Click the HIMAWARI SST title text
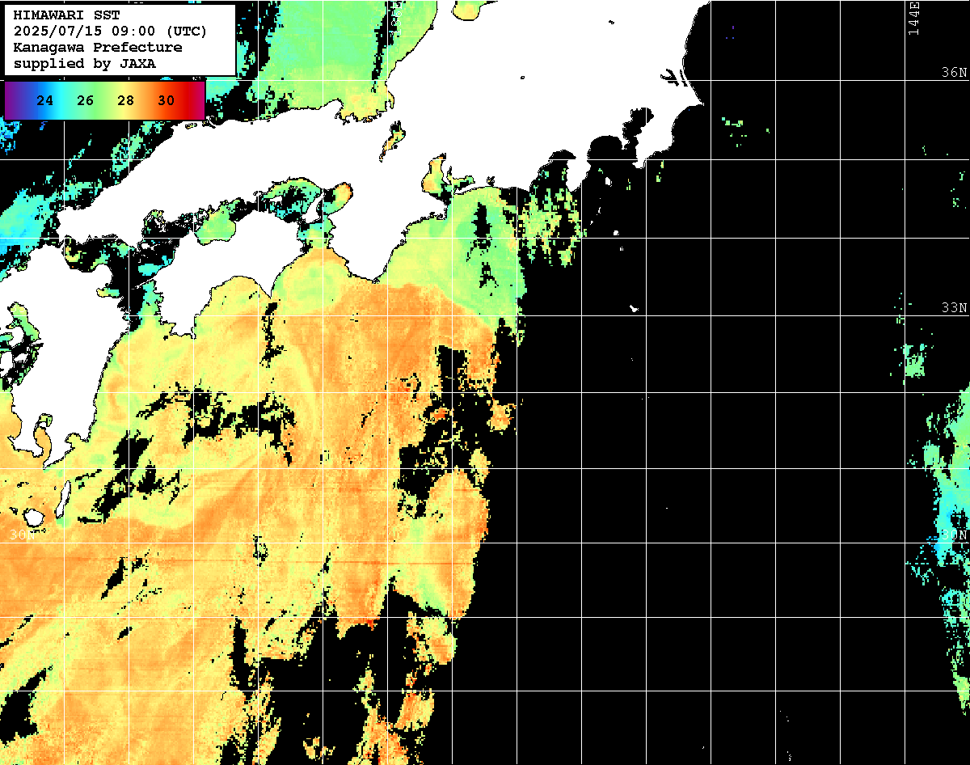This screenshot has width=970, height=765. coord(66,15)
